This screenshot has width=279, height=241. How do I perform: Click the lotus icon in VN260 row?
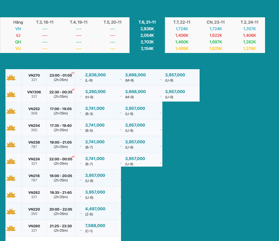11,228
